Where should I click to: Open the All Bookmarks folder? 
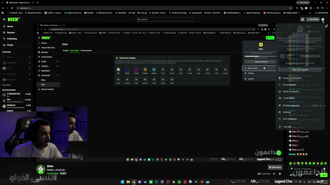pyautogui.click(x=321, y=13)
